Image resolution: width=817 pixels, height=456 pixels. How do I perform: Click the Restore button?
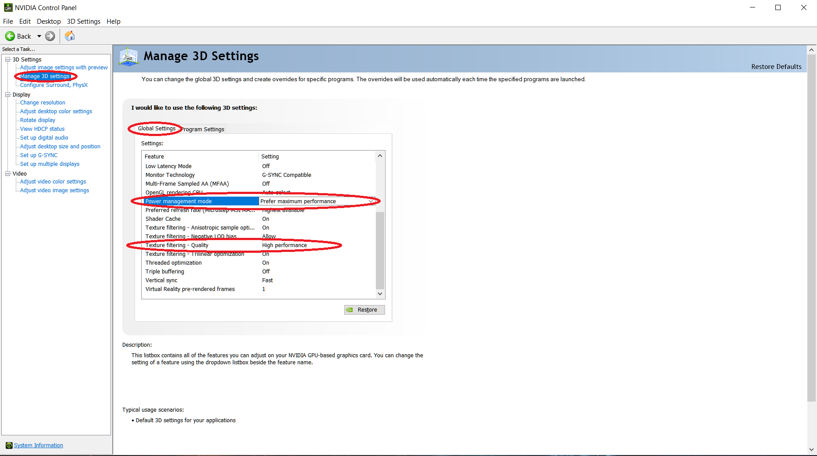click(x=364, y=310)
